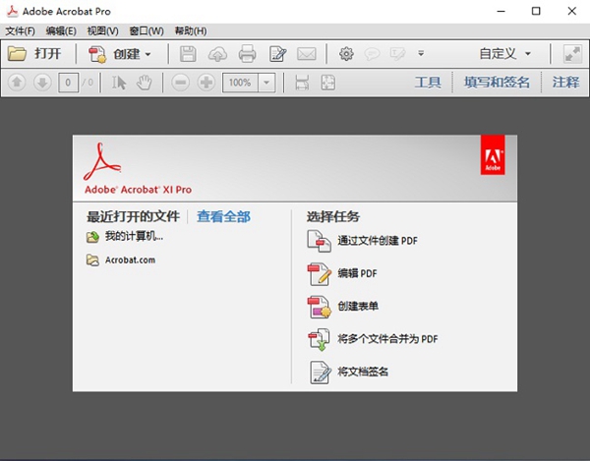Screen dimensions: 590x461
Task: Click the email envelope icon
Action: (306, 54)
